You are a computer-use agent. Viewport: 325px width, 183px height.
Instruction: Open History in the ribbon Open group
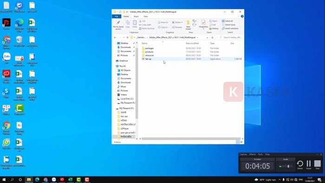click(214, 28)
